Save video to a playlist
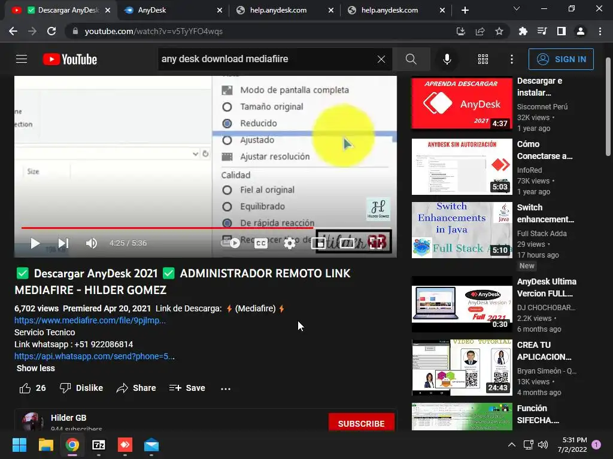 coord(187,388)
